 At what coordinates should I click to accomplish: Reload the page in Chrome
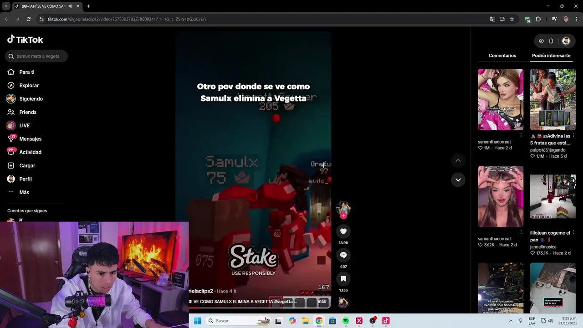coord(28,19)
